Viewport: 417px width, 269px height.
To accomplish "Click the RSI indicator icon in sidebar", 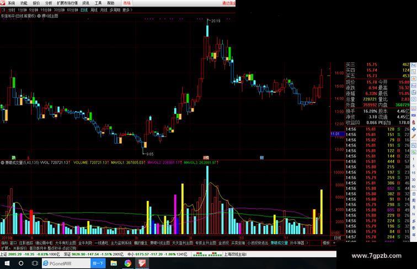I will coord(414,115).
